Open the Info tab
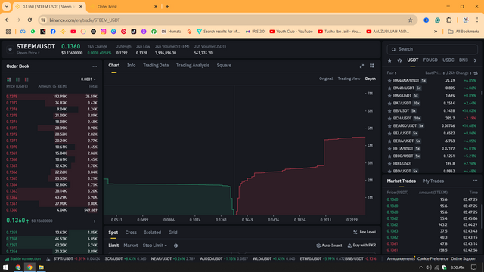This screenshot has height=272, width=484. pyautogui.click(x=131, y=66)
